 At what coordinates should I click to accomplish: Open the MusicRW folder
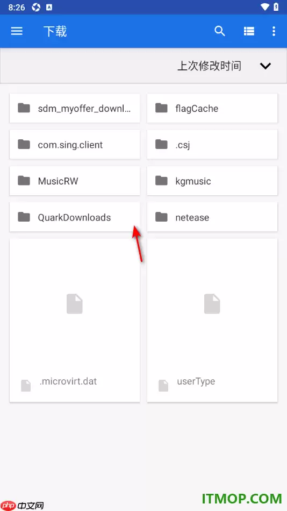point(75,181)
